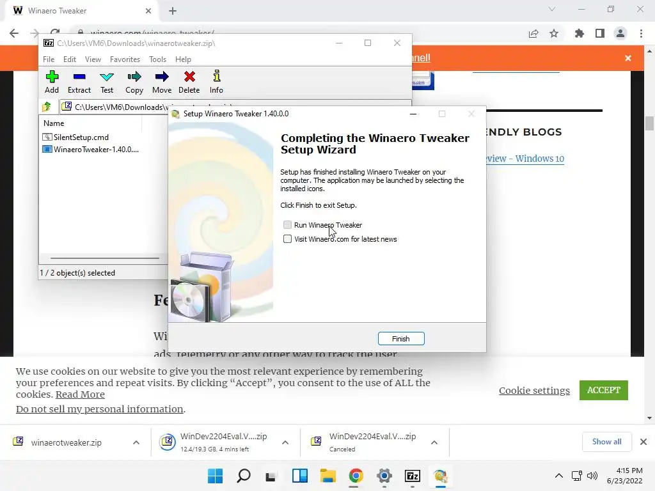The height and width of the screenshot is (491, 655).
Task: Toggle the Chrome side panel icon
Action: coord(600,33)
